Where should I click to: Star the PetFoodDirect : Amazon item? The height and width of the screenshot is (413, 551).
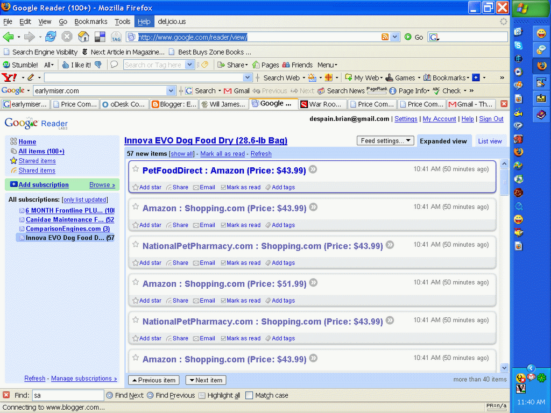click(x=136, y=168)
